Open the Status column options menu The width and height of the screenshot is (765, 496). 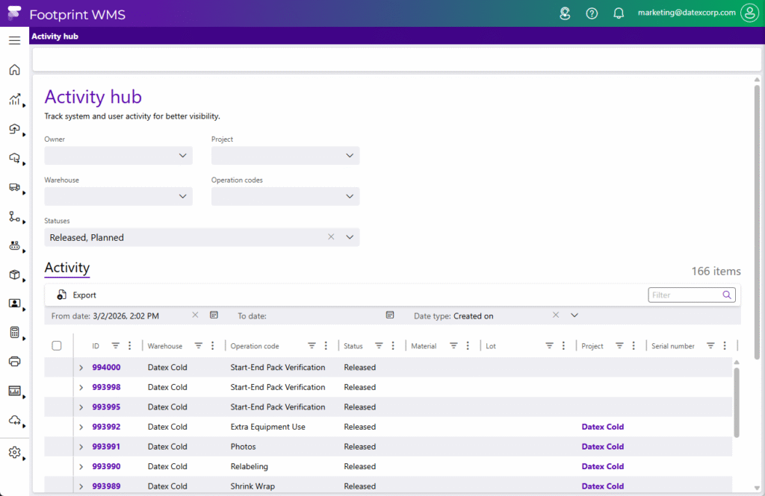click(393, 346)
